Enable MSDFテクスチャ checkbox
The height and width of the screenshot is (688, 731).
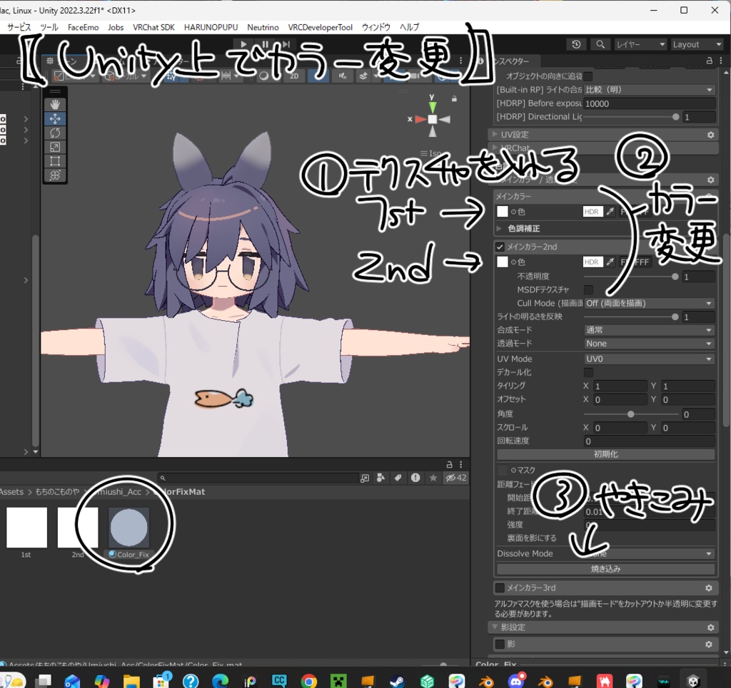(589, 290)
